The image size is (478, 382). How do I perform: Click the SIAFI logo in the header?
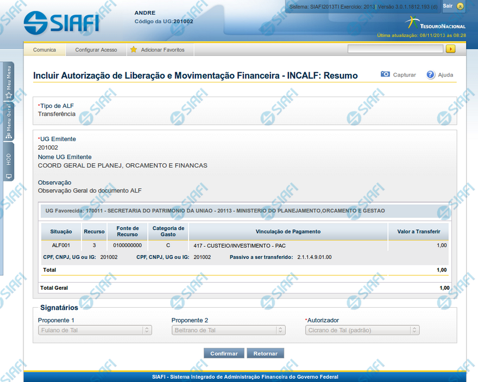tap(61, 22)
